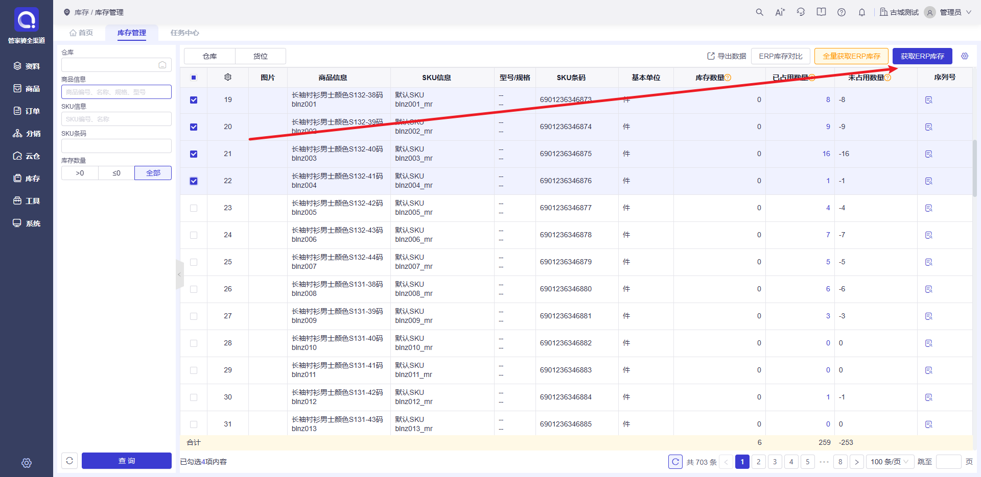Toggle the select-all checkbox in table header

coord(194,78)
